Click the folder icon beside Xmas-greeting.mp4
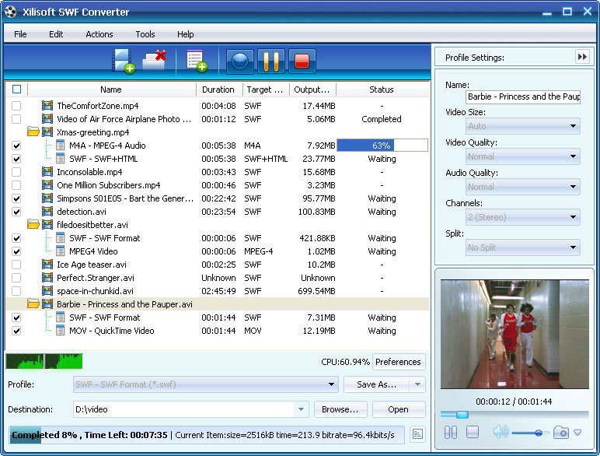 pyautogui.click(x=33, y=132)
